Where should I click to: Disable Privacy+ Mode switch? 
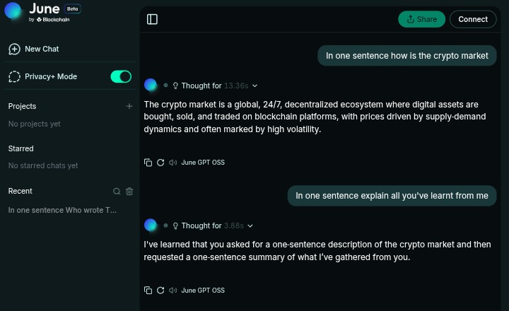coord(121,76)
